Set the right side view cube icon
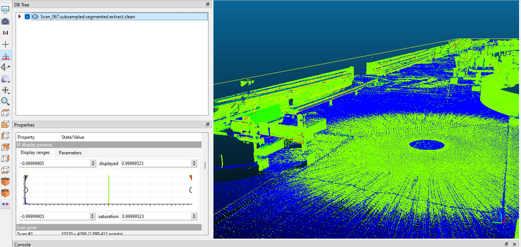The width and height of the screenshot is (521, 247). click(x=5, y=159)
